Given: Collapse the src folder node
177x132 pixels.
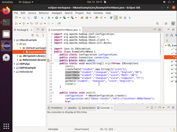Looking at the screenshot, I should click(17, 44).
